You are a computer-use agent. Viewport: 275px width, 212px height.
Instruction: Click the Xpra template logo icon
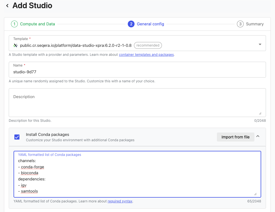[x=16, y=45]
